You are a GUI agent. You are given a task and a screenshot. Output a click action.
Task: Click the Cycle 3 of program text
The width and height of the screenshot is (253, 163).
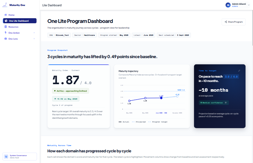(62, 105)
